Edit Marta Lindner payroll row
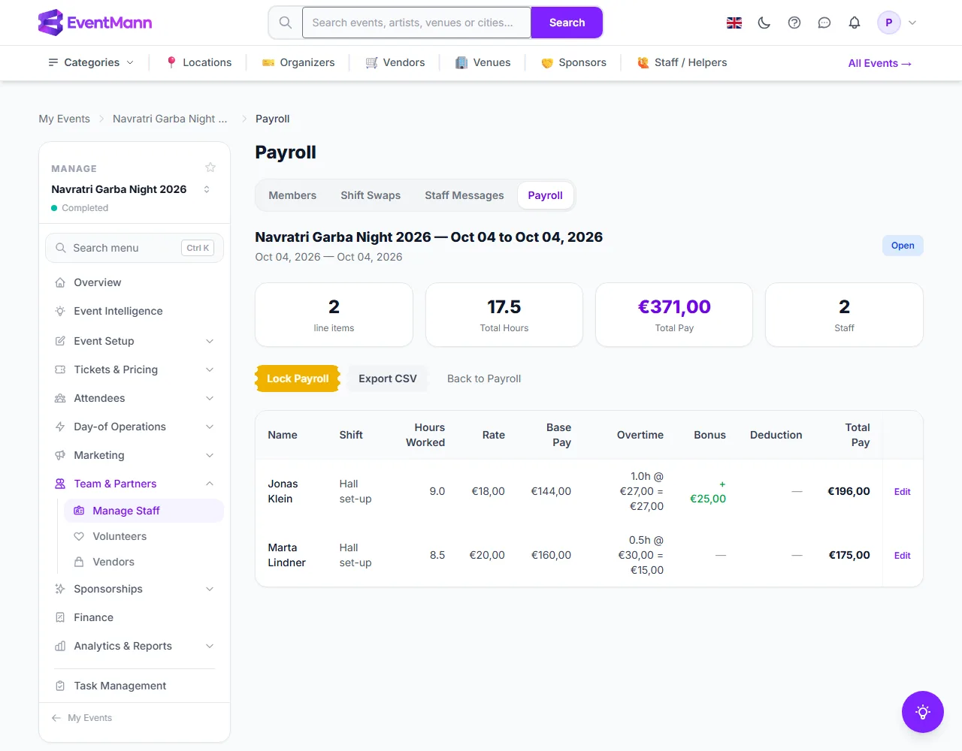The width and height of the screenshot is (962, 751). click(x=902, y=556)
